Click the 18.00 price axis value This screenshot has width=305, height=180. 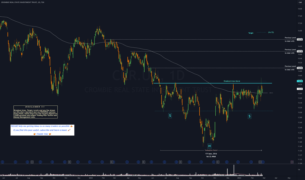[x=300, y=9]
